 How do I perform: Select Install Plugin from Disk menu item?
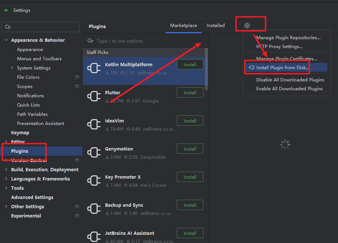(x=283, y=68)
